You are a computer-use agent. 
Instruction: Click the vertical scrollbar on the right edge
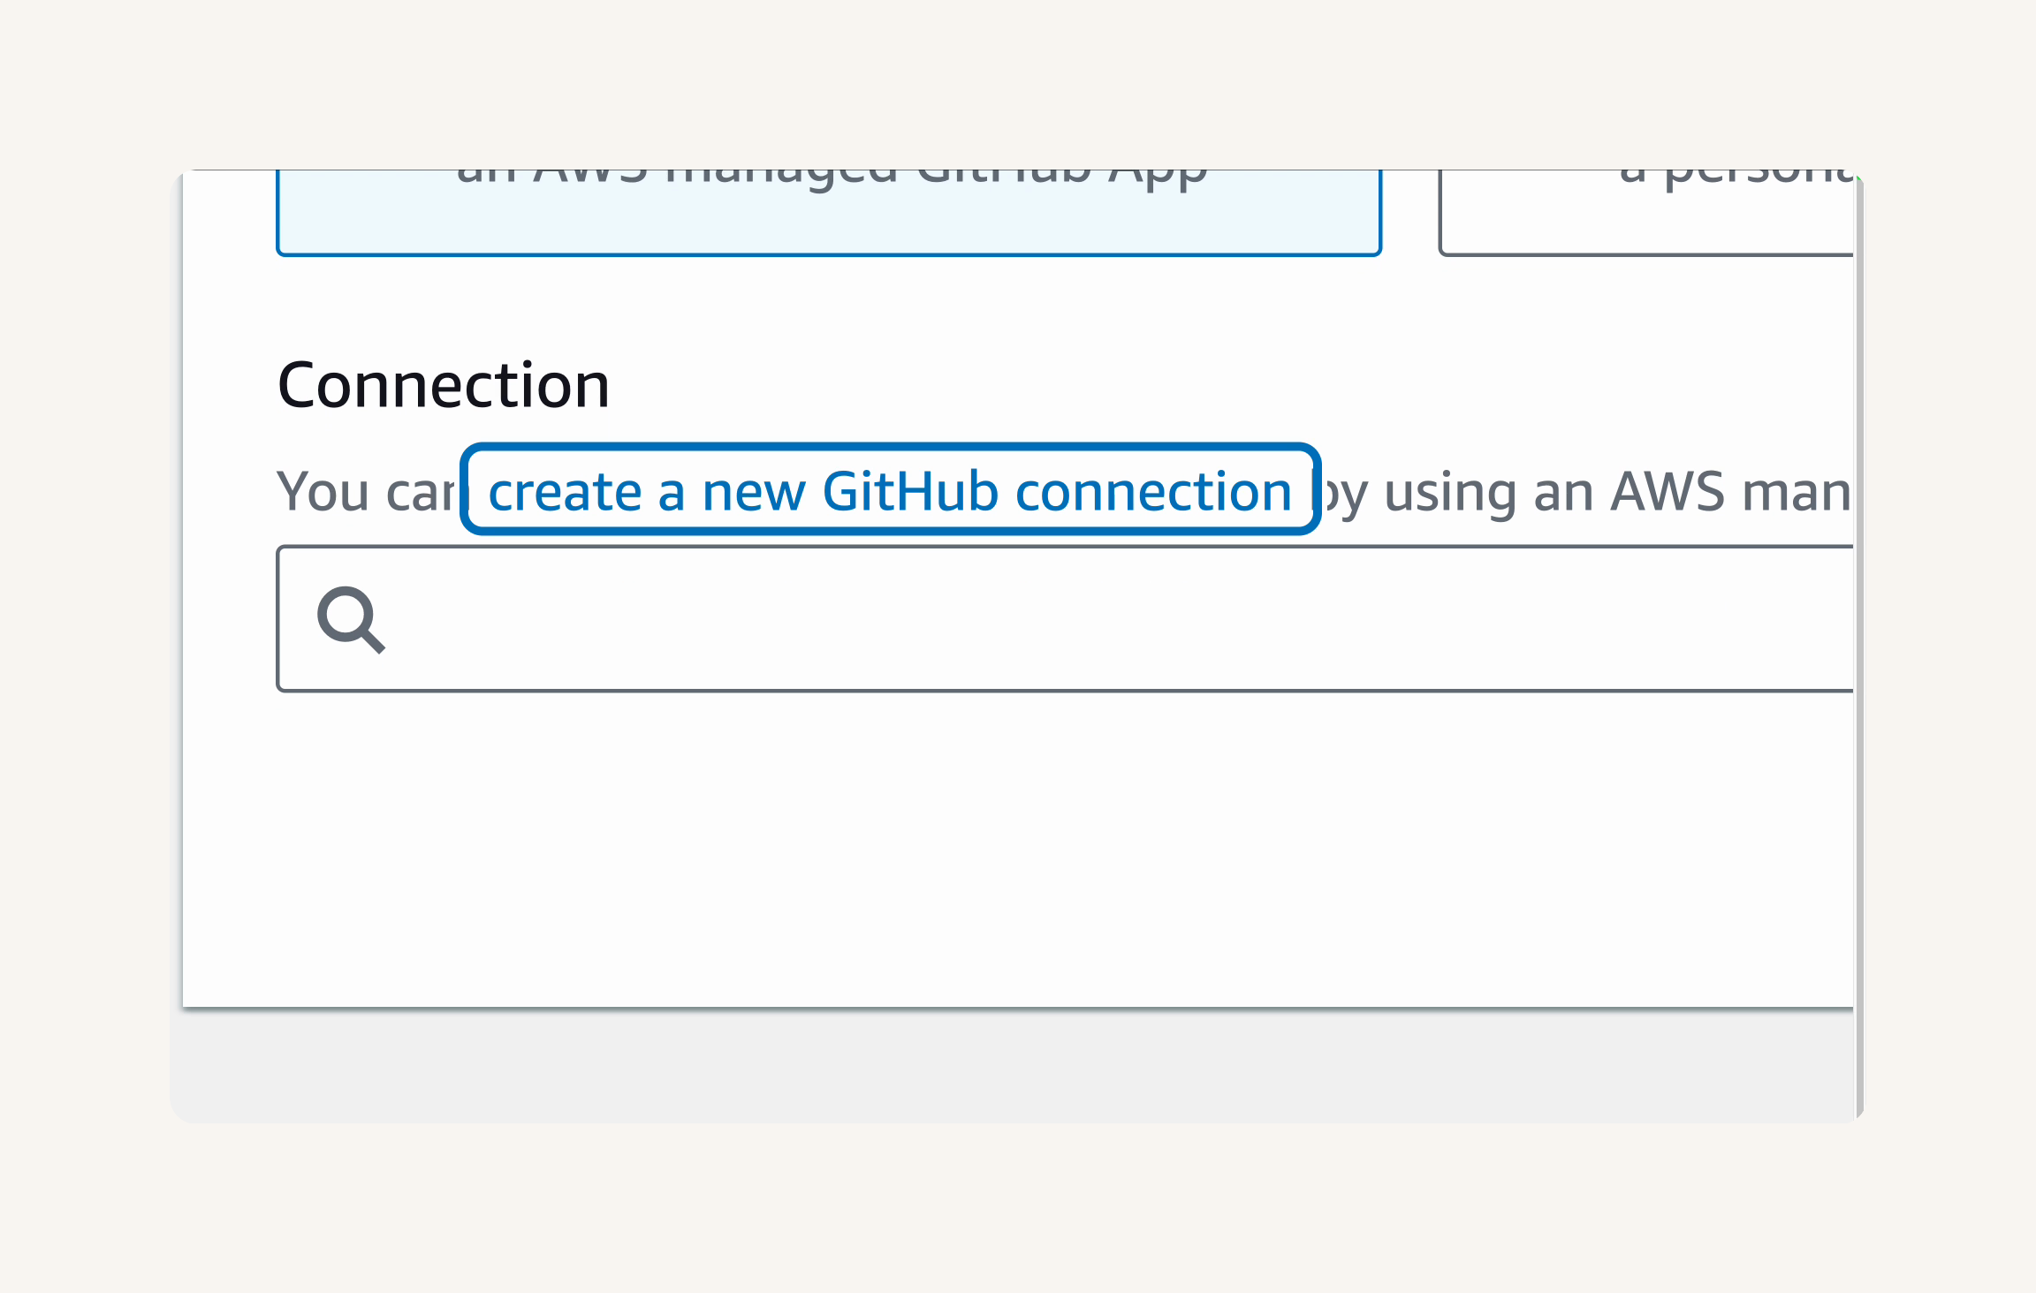click(x=1859, y=645)
